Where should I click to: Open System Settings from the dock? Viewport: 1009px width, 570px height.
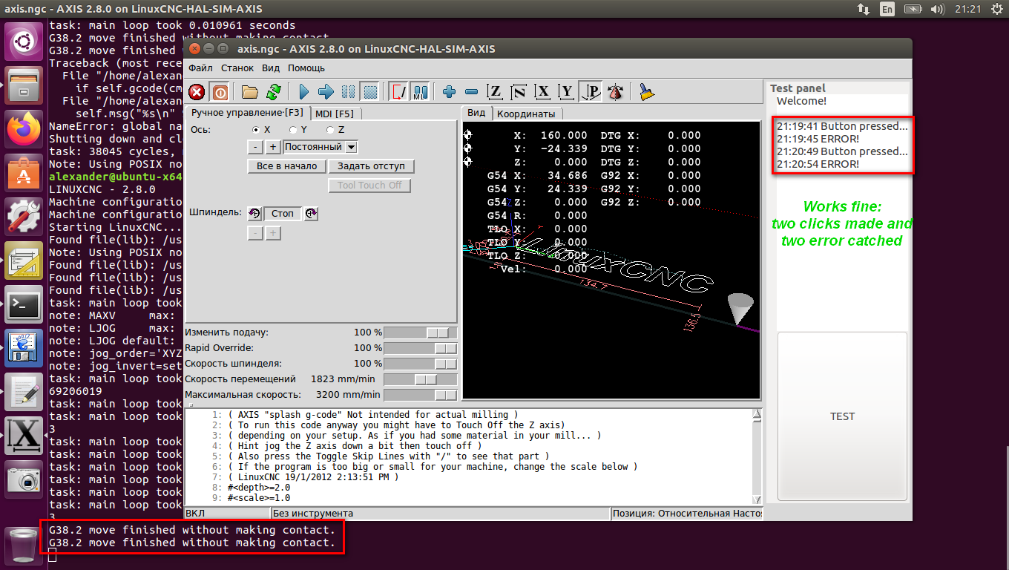point(24,217)
